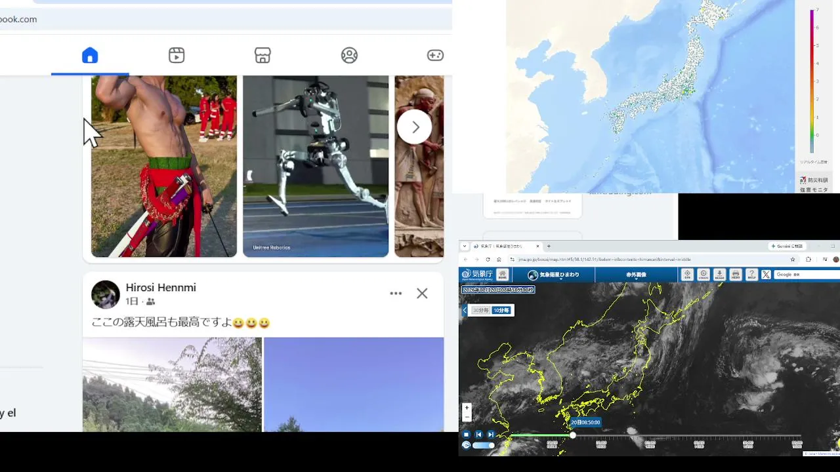The width and height of the screenshot is (840, 472).
Task: Close the 気象庁 browser tab
Action: [538, 246]
